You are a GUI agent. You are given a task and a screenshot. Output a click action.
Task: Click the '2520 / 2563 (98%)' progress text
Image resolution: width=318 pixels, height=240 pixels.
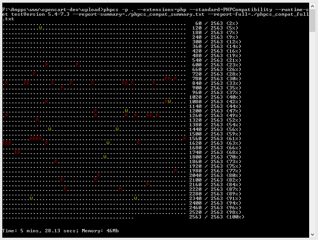click(215, 212)
